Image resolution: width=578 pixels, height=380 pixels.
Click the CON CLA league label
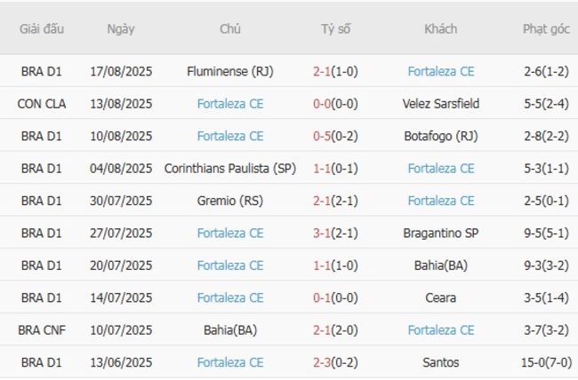(x=42, y=104)
